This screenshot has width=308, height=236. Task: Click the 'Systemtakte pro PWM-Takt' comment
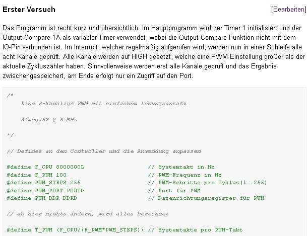click(x=195, y=230)
